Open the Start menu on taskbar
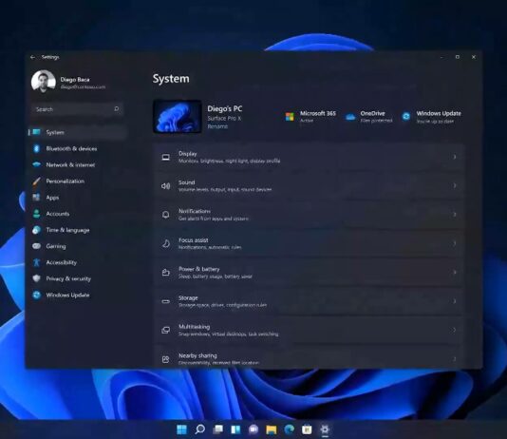This screenshot has width=507, height=439. (x=181, y=429)
